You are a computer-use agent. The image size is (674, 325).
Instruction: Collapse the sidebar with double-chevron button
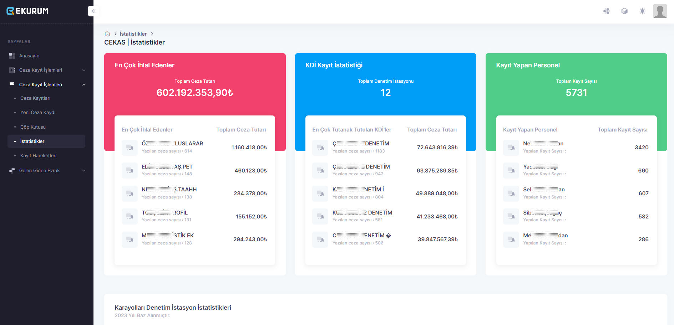(93, 11)
